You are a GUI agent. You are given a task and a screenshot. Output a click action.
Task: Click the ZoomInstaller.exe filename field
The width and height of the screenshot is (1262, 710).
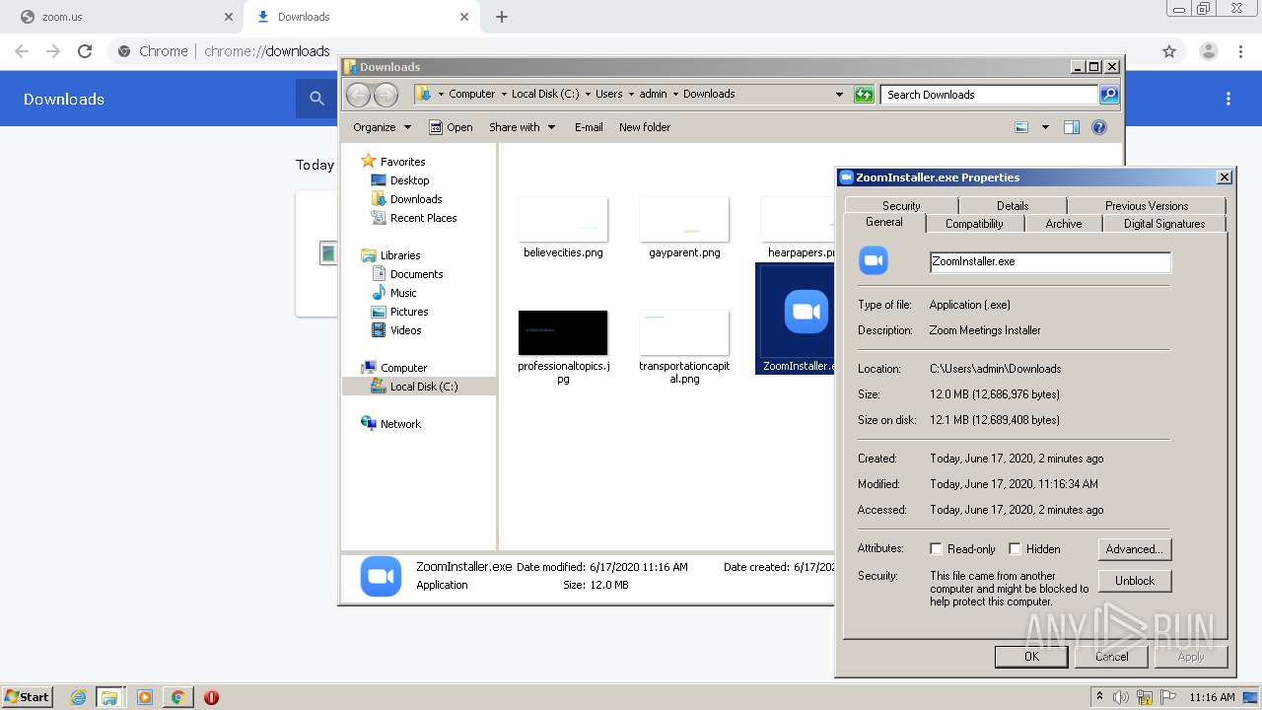click(1050, 262)
